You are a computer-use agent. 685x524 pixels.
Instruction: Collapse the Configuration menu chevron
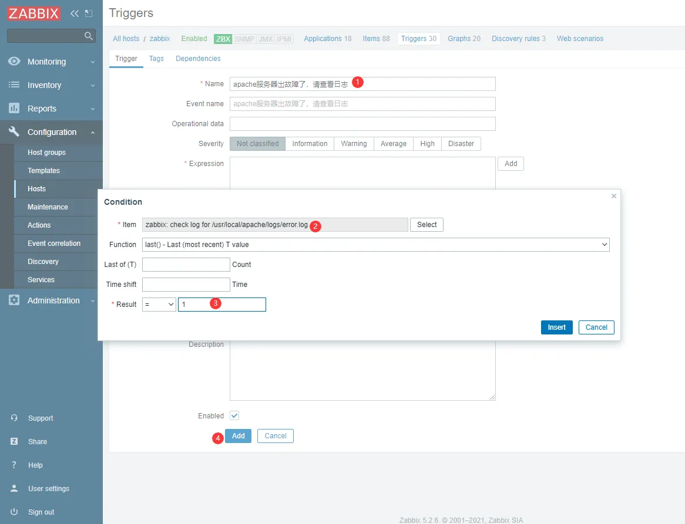(x=93, y=132)
